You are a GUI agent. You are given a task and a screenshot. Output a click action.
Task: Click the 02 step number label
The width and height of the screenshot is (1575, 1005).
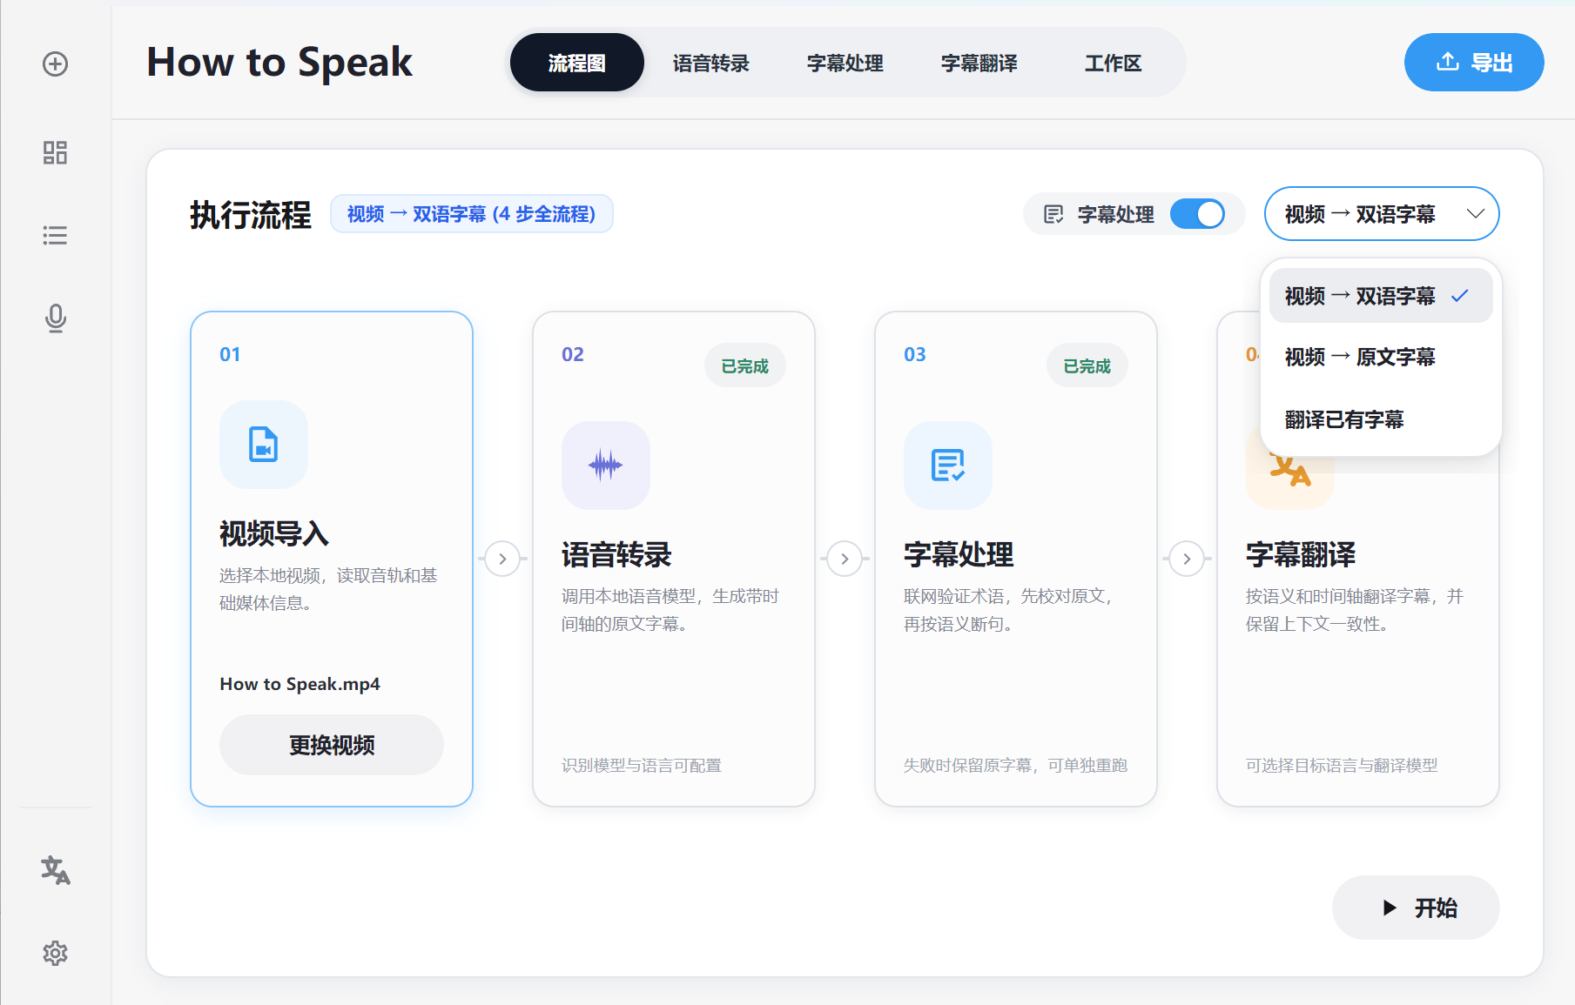[573, 354]
